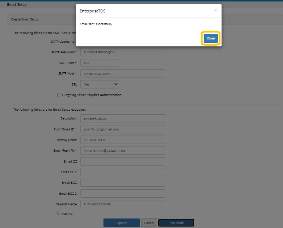Viewport: 283px width, 228px height.
Task: Select the SMTP Host text box
Action: tap(122, 73)
